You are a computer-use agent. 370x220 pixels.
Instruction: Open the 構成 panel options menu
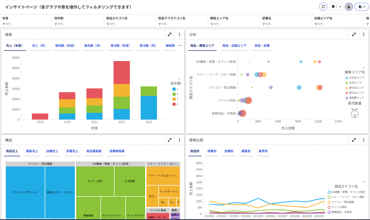pos(179,140)
